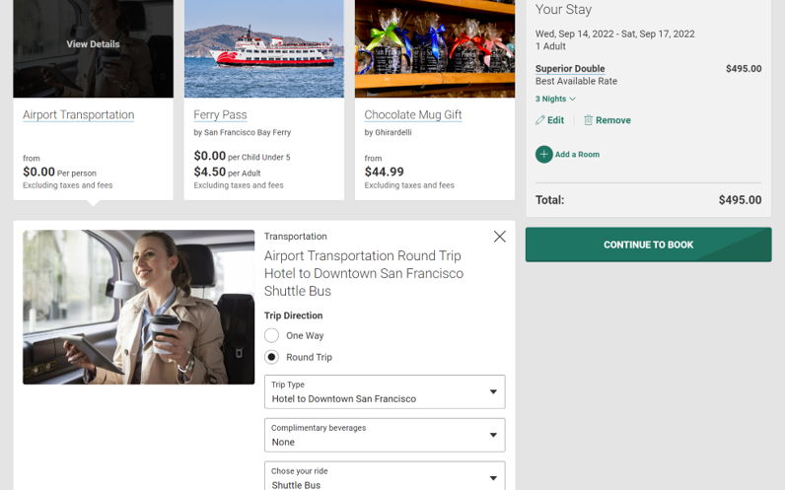Image resolution: width=785 pixels, height=490 pixels.
Task: Click the Remove text link
Action: [x=612, y=120]
